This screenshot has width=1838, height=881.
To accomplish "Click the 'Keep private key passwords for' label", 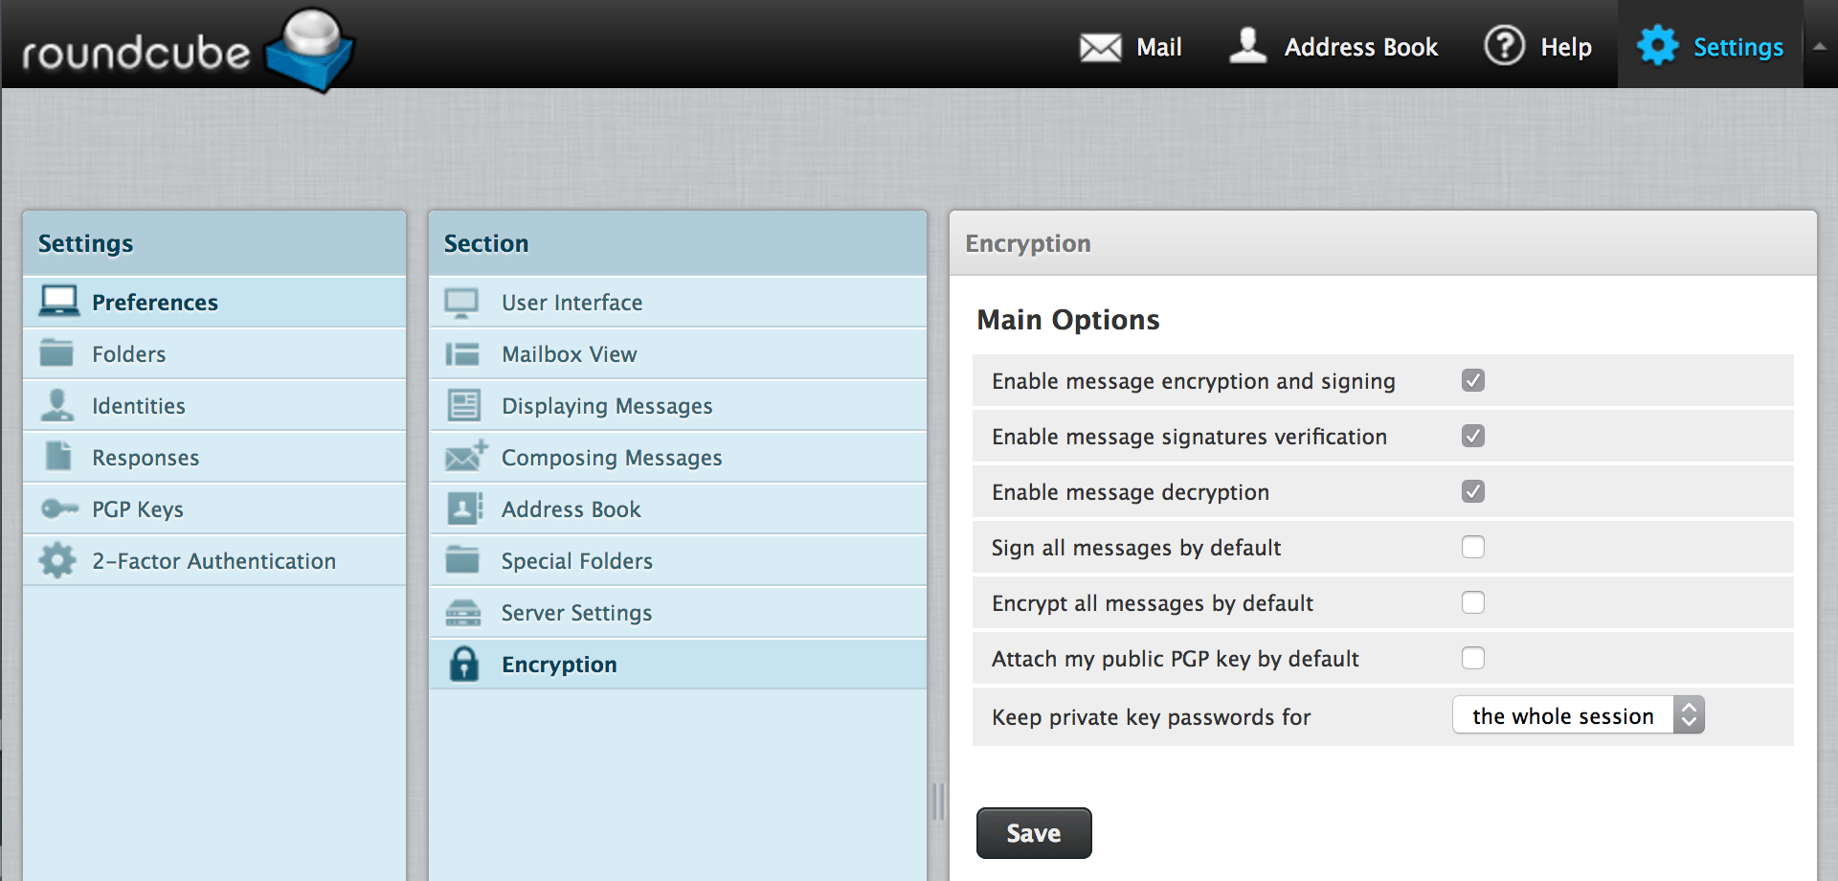I will tap(1151, 716).
